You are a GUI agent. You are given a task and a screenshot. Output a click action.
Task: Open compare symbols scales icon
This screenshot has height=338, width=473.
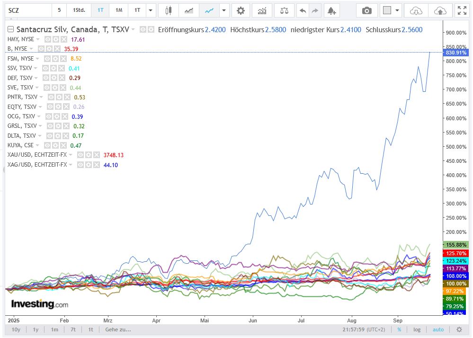284,10
